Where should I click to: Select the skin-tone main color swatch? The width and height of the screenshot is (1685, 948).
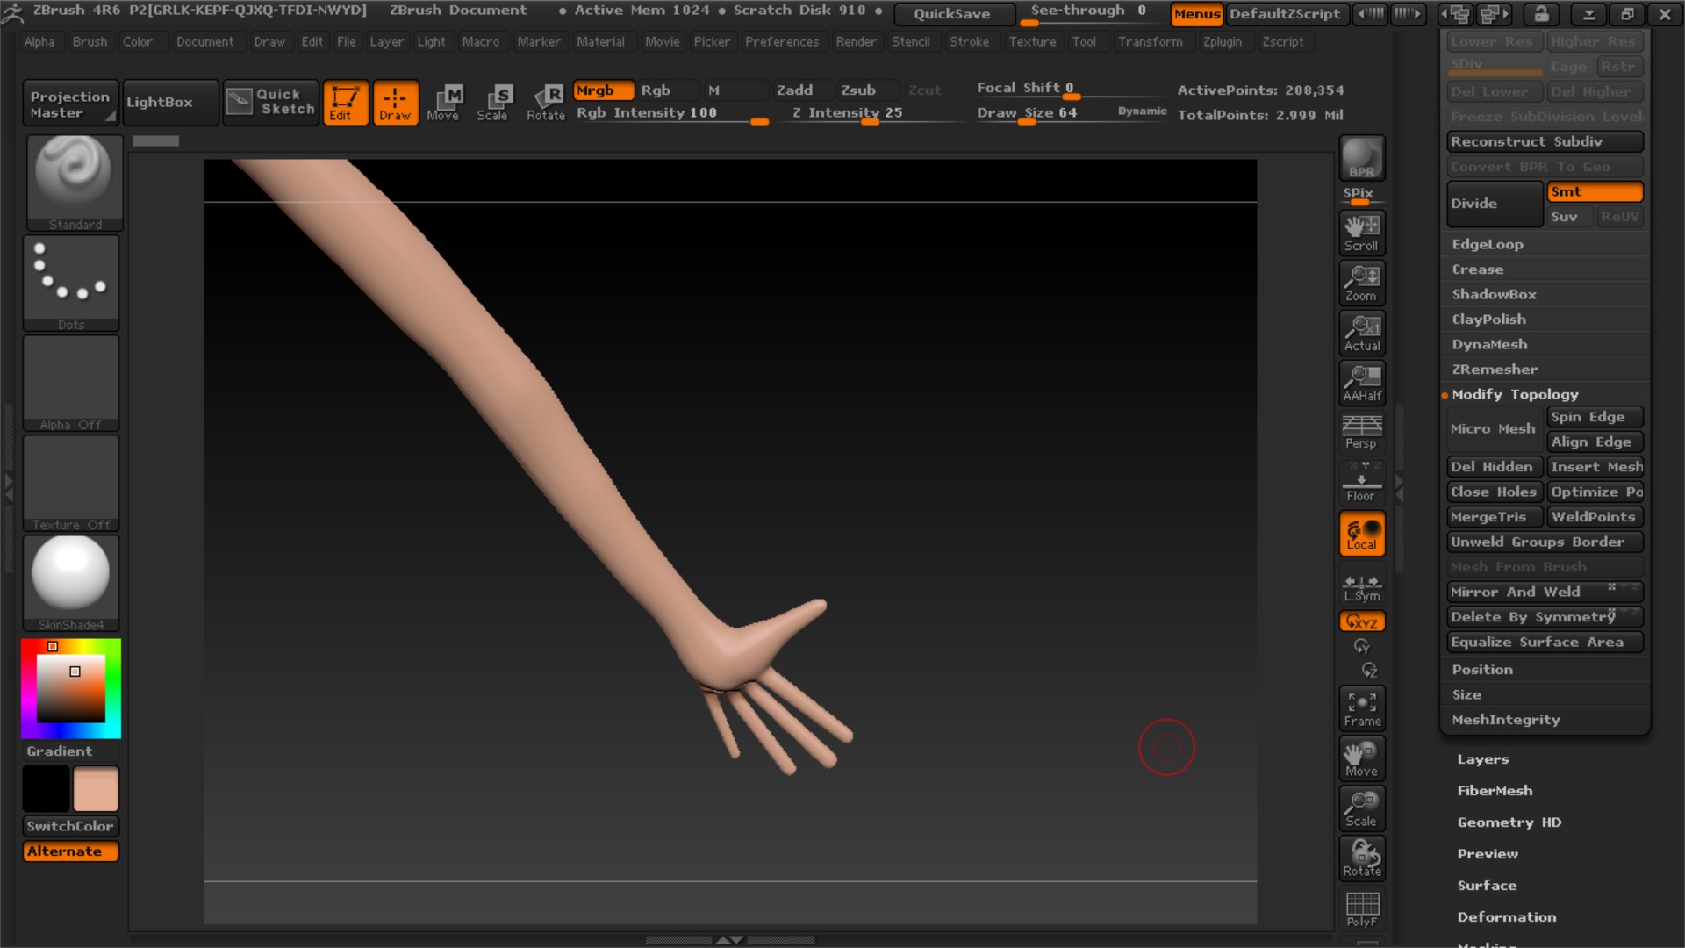click(96, 788)
